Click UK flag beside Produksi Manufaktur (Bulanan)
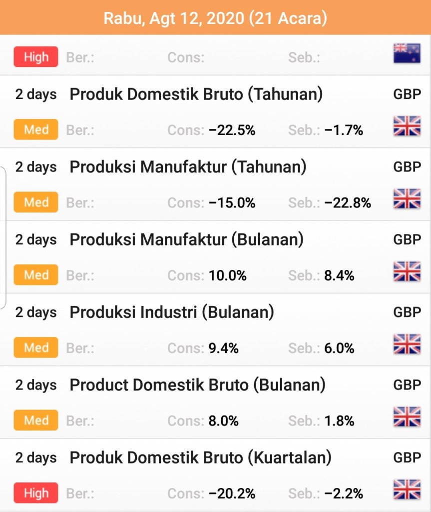The width and height of the screenshot is (431, 512). [407, 271]
